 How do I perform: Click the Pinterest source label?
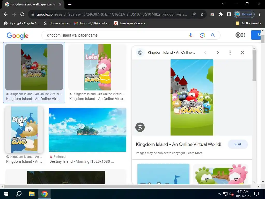point(60,157)
